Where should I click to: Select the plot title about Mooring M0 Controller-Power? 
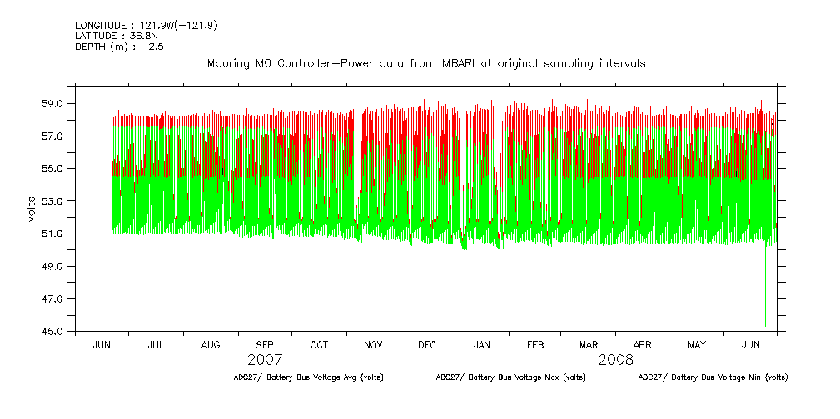coord(425,64)
